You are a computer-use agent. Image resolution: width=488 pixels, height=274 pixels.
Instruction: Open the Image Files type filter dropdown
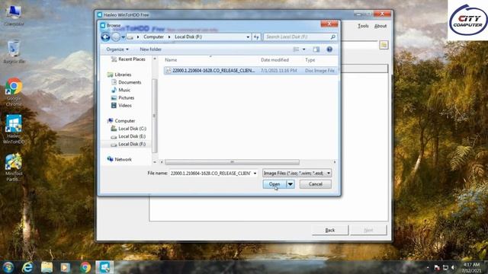(297, 173)
